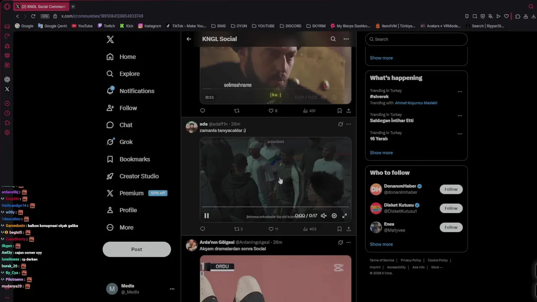Image resolution: width=537 pixels, height=302 pixels.
Task: Repost the selimsahname video post
Action: [237, 111]
